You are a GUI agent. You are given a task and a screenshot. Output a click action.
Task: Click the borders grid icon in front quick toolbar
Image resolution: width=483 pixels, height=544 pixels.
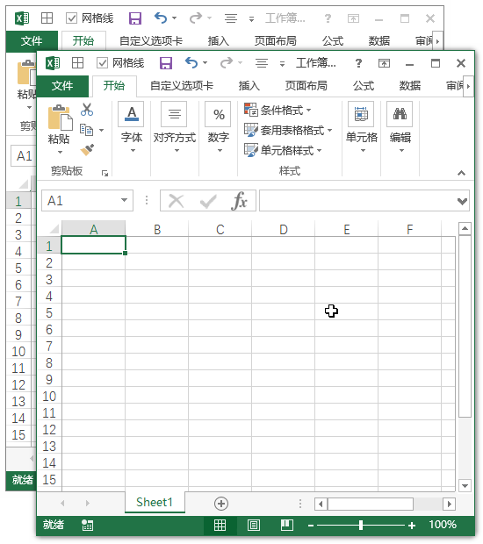tap(77, 63)
